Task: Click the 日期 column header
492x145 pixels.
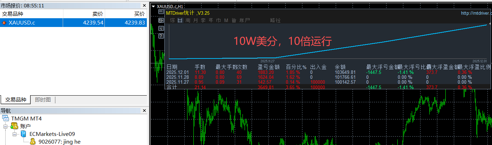Action: click(x=172, y=67)
